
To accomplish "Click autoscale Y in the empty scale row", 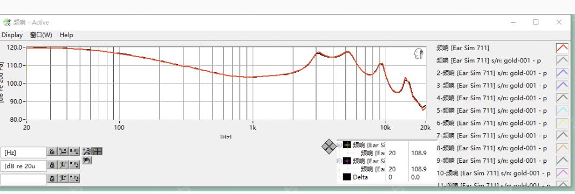I will (x=64, y=178).
